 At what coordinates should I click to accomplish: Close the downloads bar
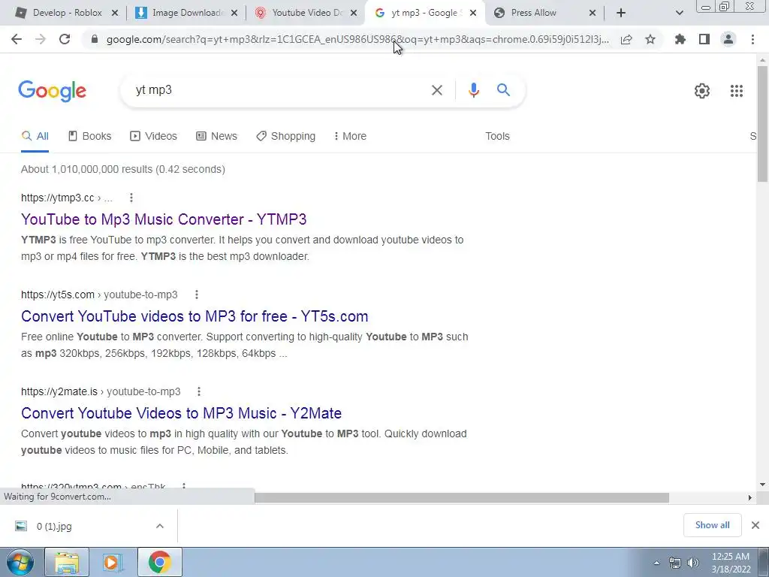[755, 525]
